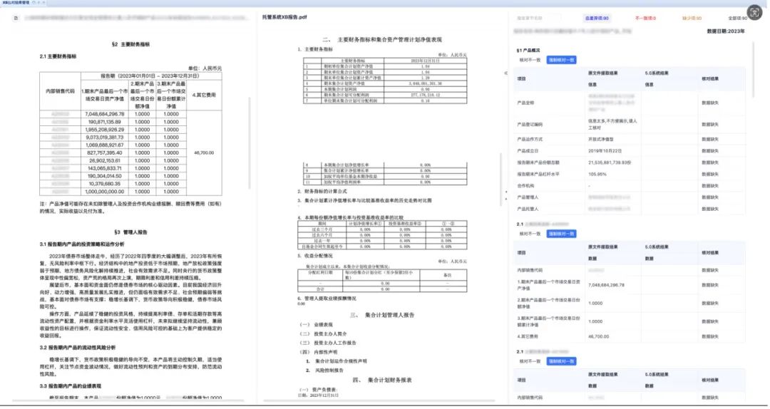This screenshot has width=770, height=409.
Task: Click the §1 产品概况 section heading
Action: (528, 51)
